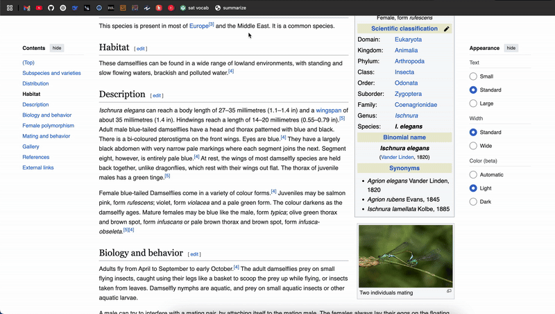Open the YouTube bookmark icon

click(x=39, y=8)
